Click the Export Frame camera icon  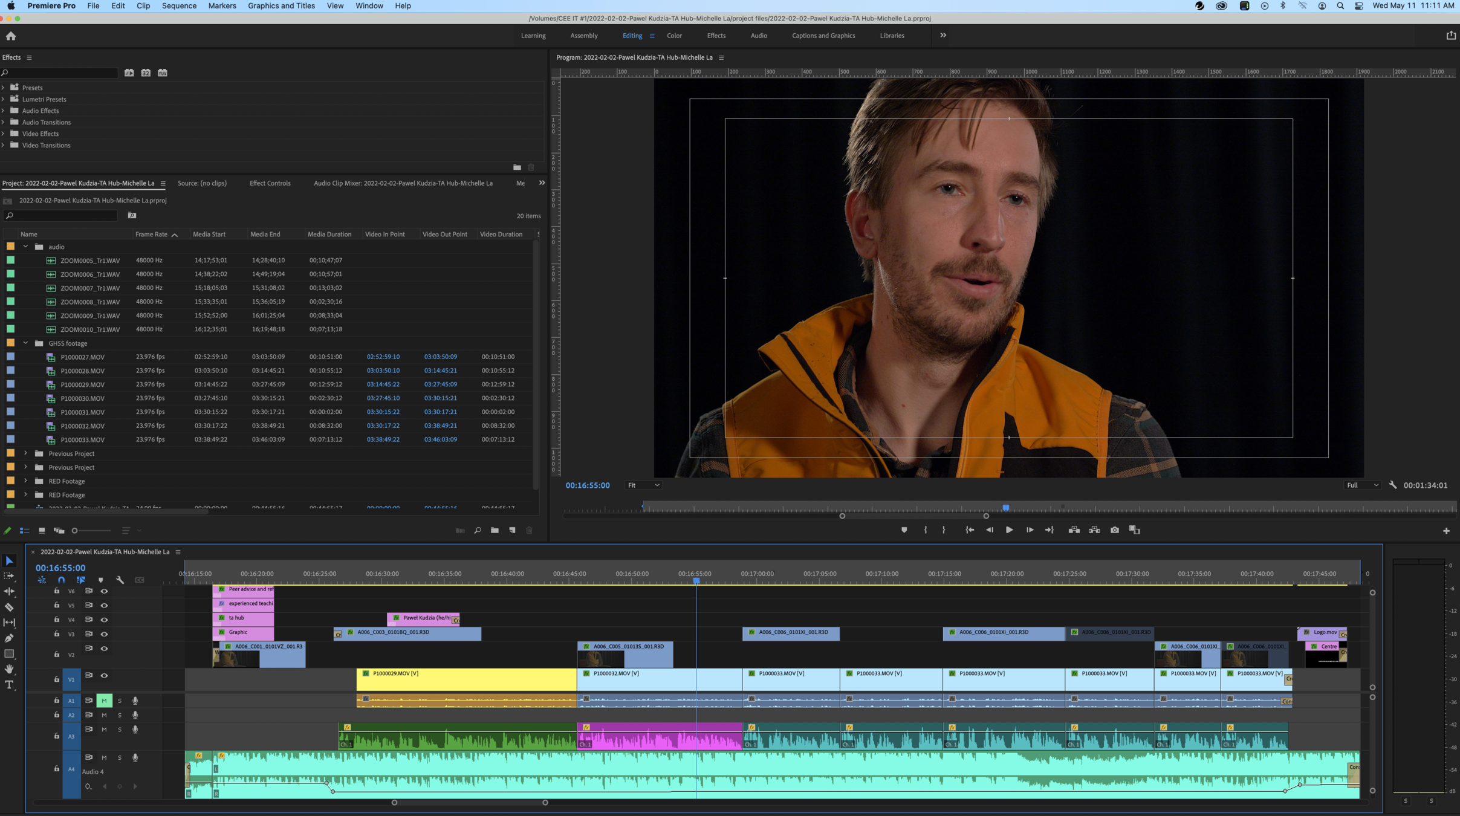[x=1114, y=530]
